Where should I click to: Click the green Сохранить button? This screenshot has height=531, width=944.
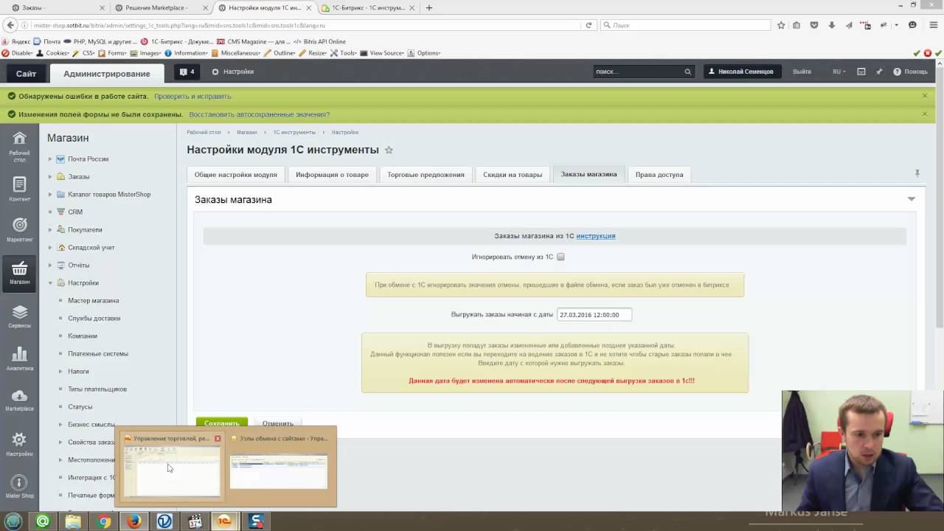(x=222, y=423)
